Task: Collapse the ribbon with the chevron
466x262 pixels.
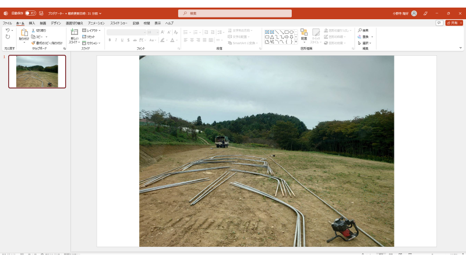Action: [x=460, y=48]
